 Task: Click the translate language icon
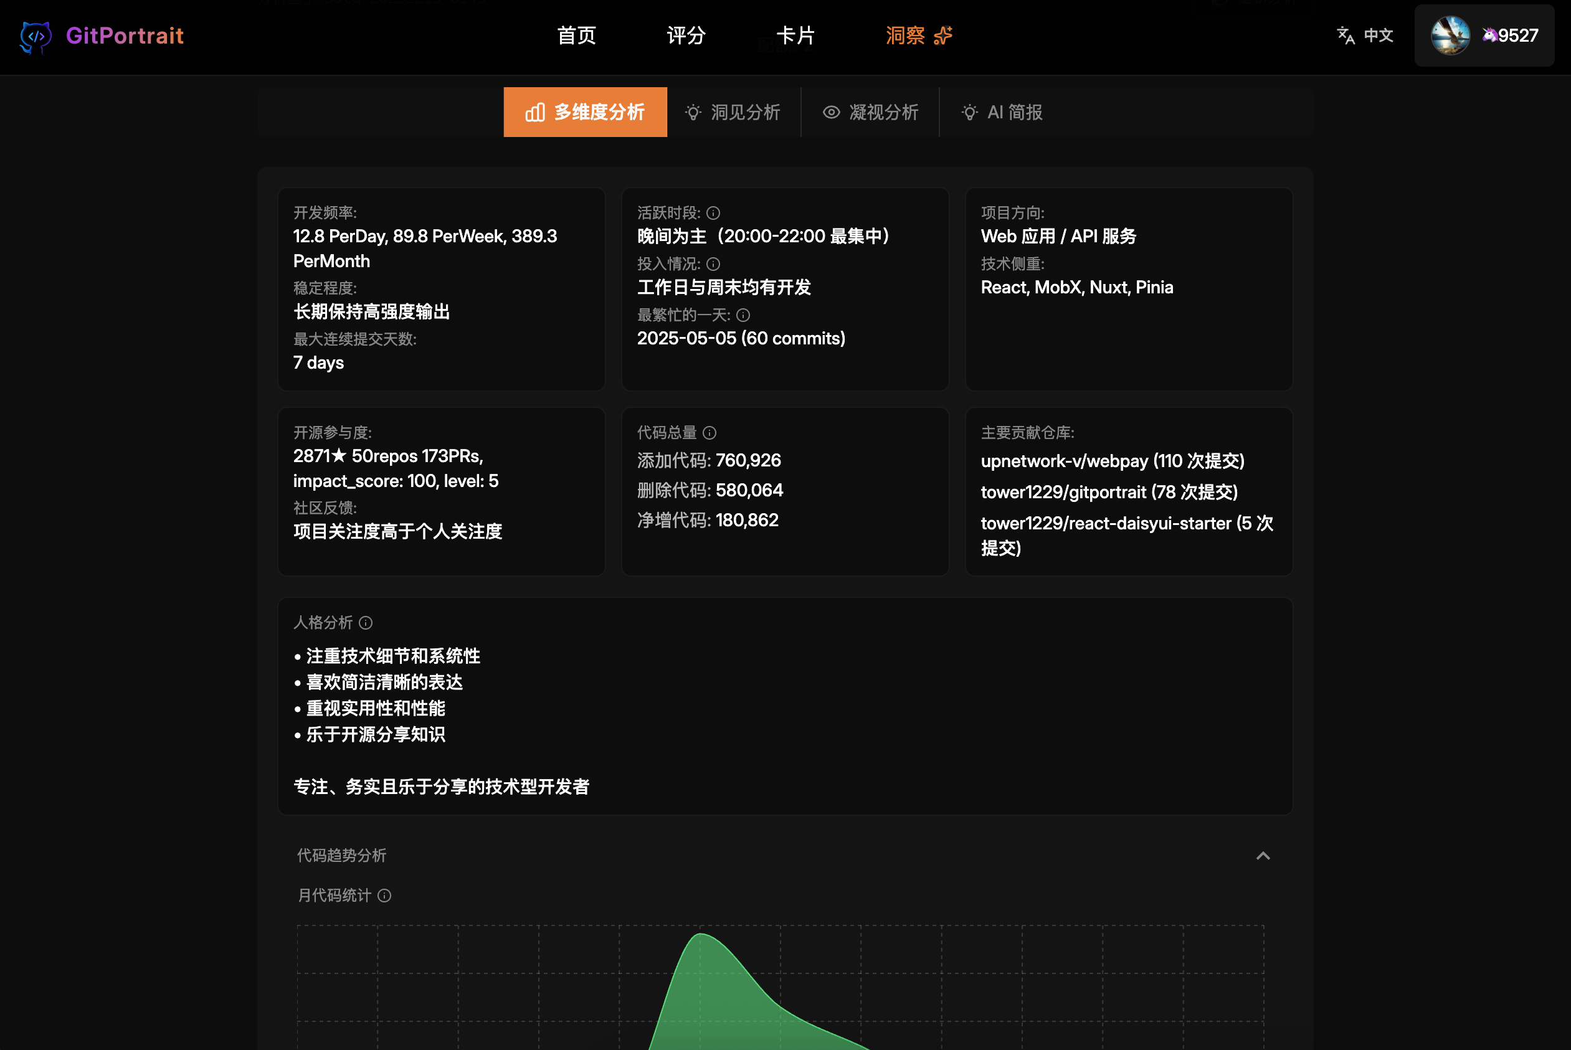1346,35
